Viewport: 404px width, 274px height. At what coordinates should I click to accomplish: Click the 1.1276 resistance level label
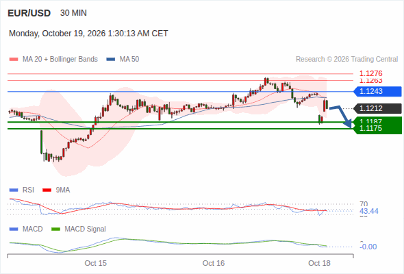pyautogui.click(x=370, y=73)
